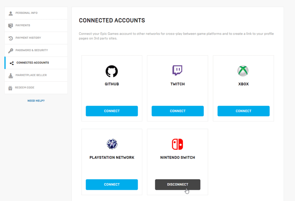
Task: Click the wallet icon beside Payments
Action: pos(10,26)
